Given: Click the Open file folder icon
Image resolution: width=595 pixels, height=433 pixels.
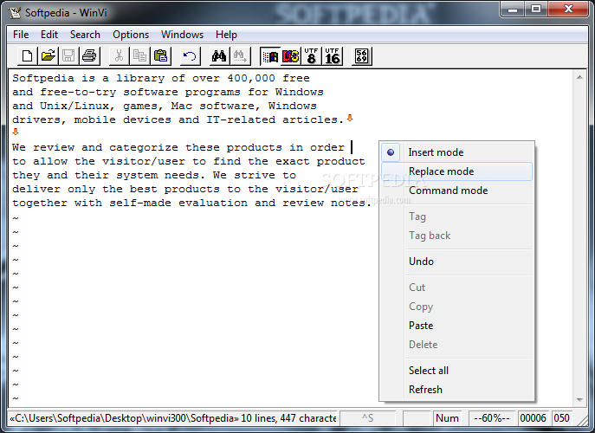Looking at the screenshot, I should pos(49,56).
